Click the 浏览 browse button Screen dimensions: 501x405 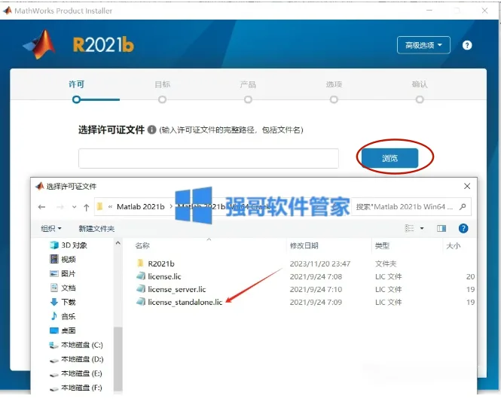(389, 158)
